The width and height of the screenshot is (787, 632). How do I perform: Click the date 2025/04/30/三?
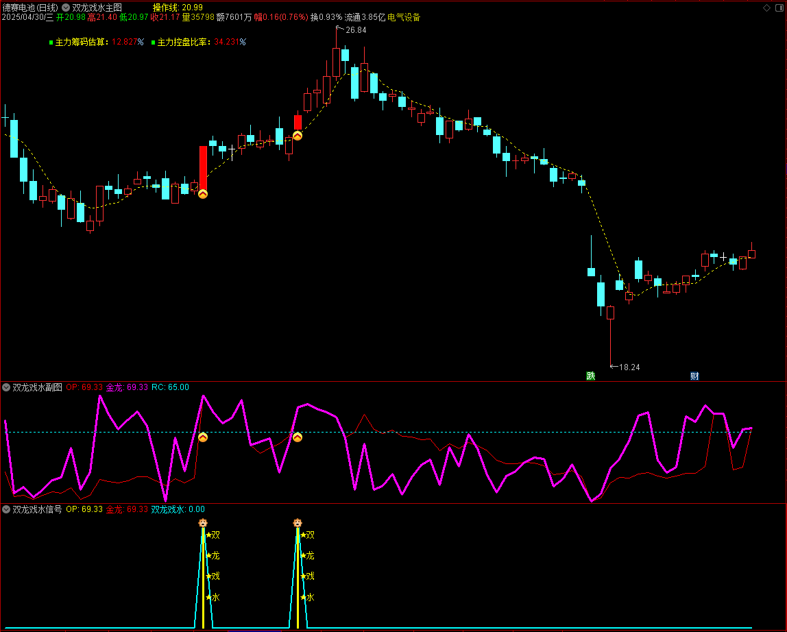[x=27, y=17]
